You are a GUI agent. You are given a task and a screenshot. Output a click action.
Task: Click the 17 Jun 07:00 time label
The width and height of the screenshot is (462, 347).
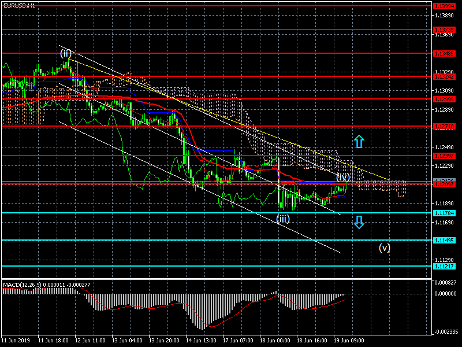click(238, 341)
